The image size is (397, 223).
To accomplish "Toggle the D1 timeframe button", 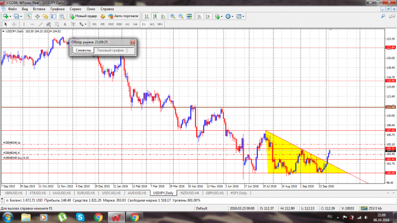I will click(144, 24).
